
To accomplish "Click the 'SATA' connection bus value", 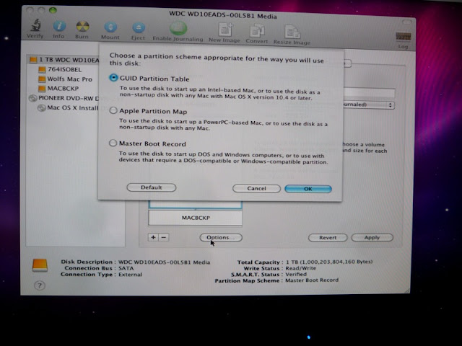I will [x=126, y=268].
